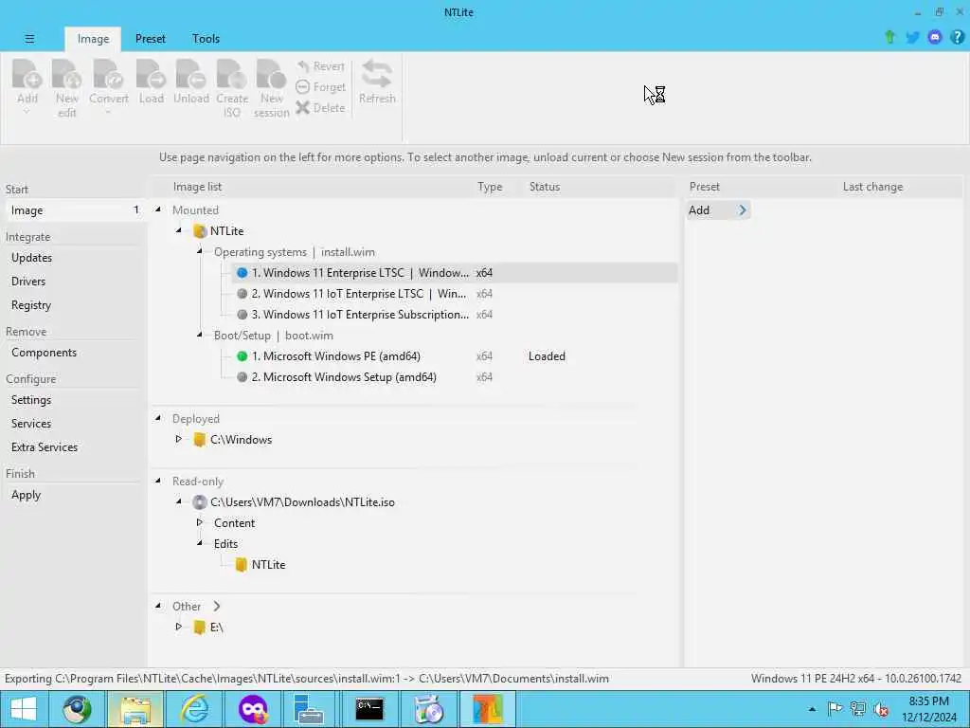Screen dimensions: 970x728
Task: Open the Help question mark icon
Action: pos(957,38)
